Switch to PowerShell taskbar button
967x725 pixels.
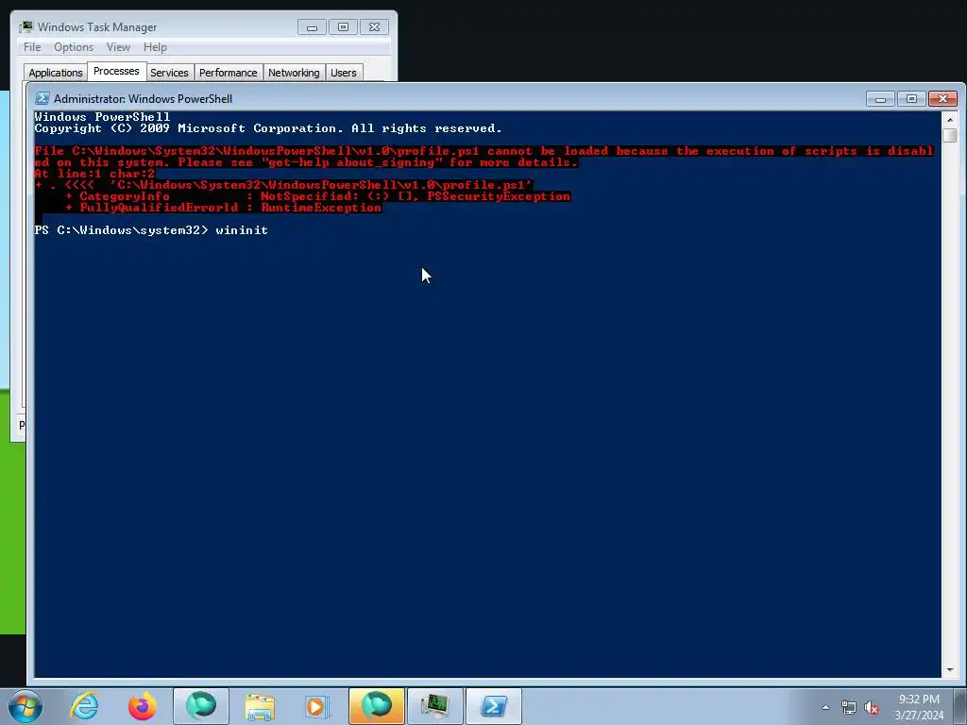(x=493, y=706)
